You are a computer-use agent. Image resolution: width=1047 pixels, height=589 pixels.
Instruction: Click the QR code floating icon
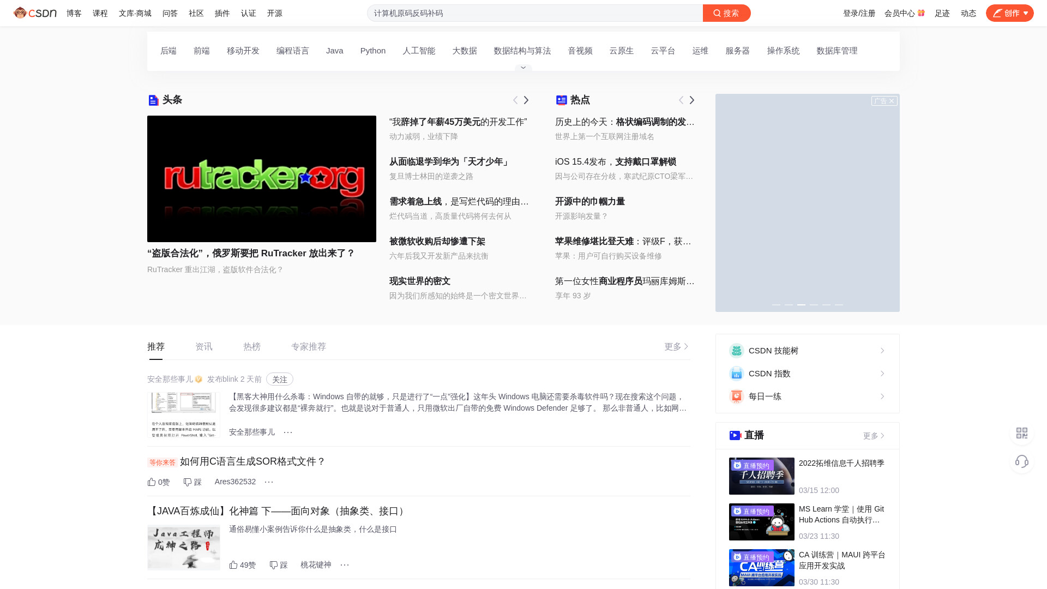click(1022, 433)
